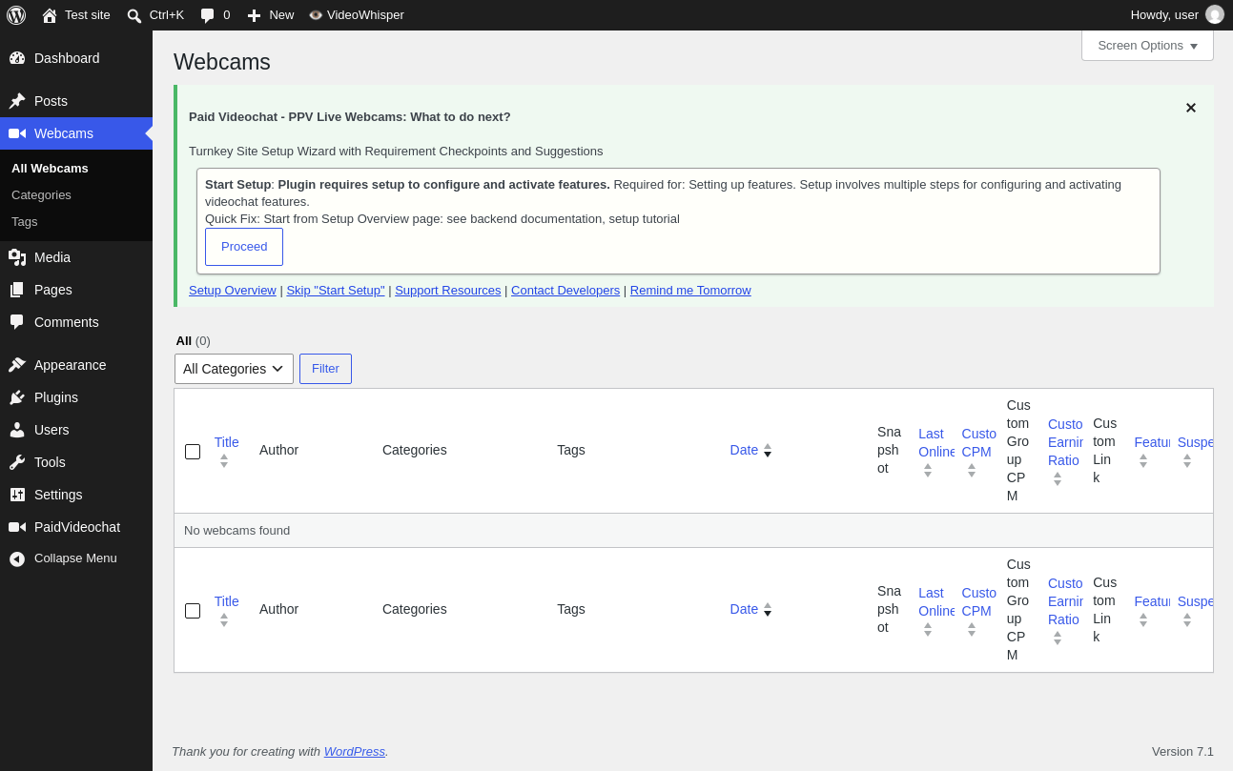1233x771 pixels.
Task: Sort by Date using its header arrows
Action: 768,450
